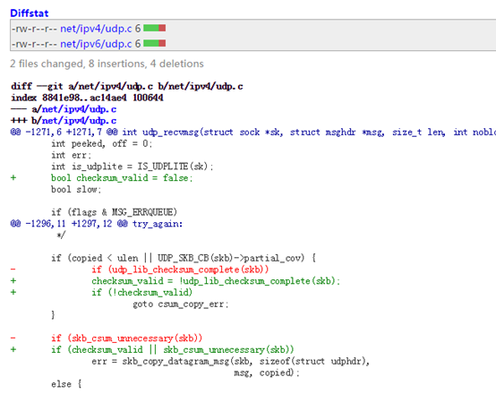The height and width of the screenshot is (394, 496).
Task: Click the try_again hunk header at -1296,11
Action: [97, 224]
